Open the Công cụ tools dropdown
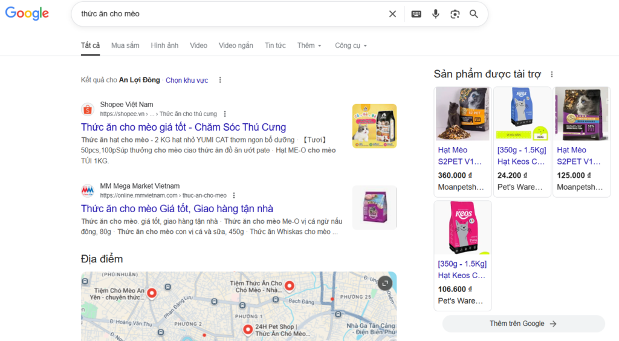This screenshot has height=341, width=619. (351, 45)
